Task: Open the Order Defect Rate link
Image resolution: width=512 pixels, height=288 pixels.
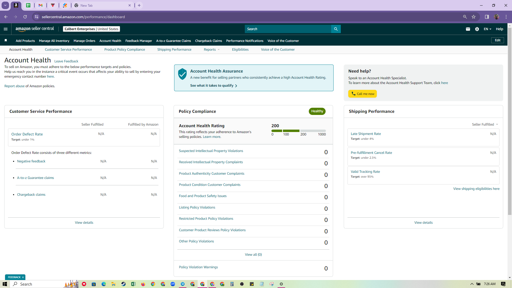Action: tap(27, 134)
